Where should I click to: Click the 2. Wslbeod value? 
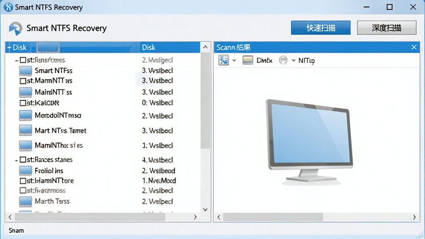(159, 171)
